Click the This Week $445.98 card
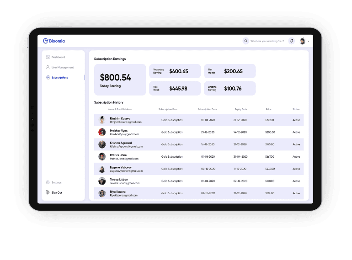The width and height of the screenshot is (352, 260). click(x=175, y=88)
